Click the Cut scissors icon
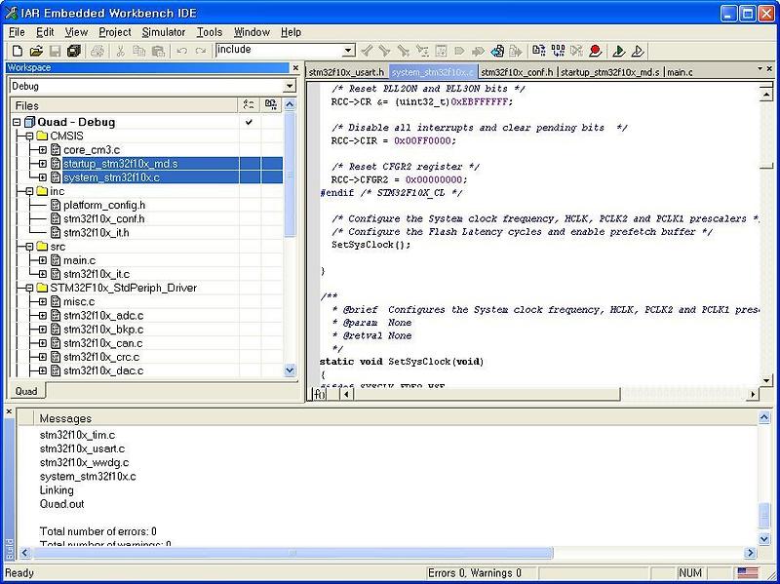Image resolution: width=780 pixels, height=584 pixels. pos(120,51)
